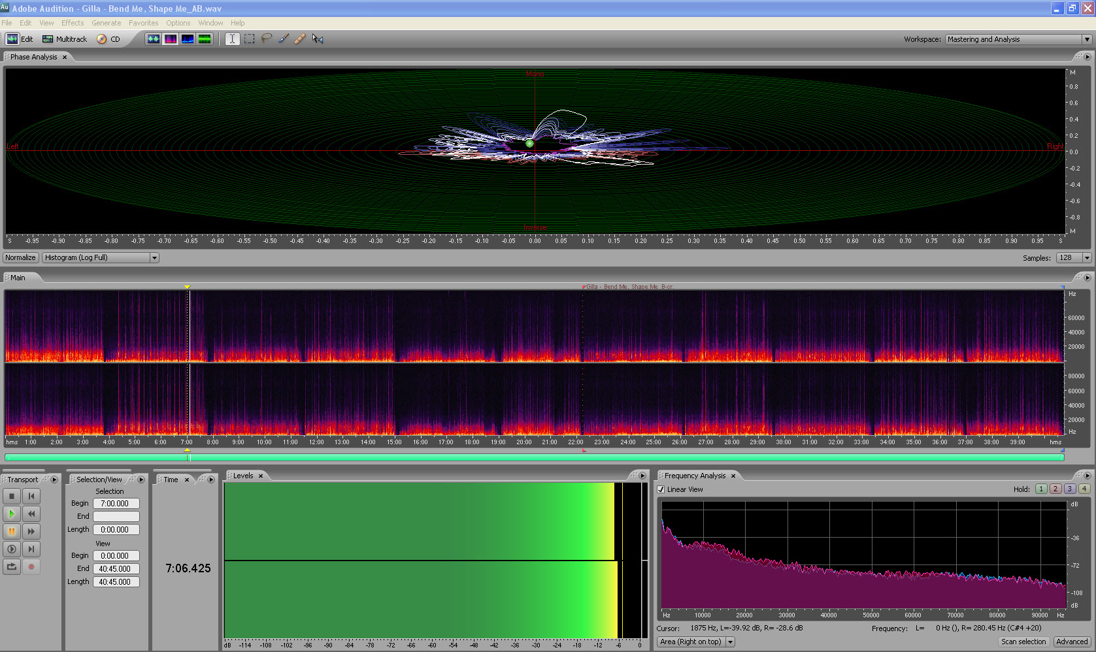Switch to Waveform Display view

[x=153, y=39]
